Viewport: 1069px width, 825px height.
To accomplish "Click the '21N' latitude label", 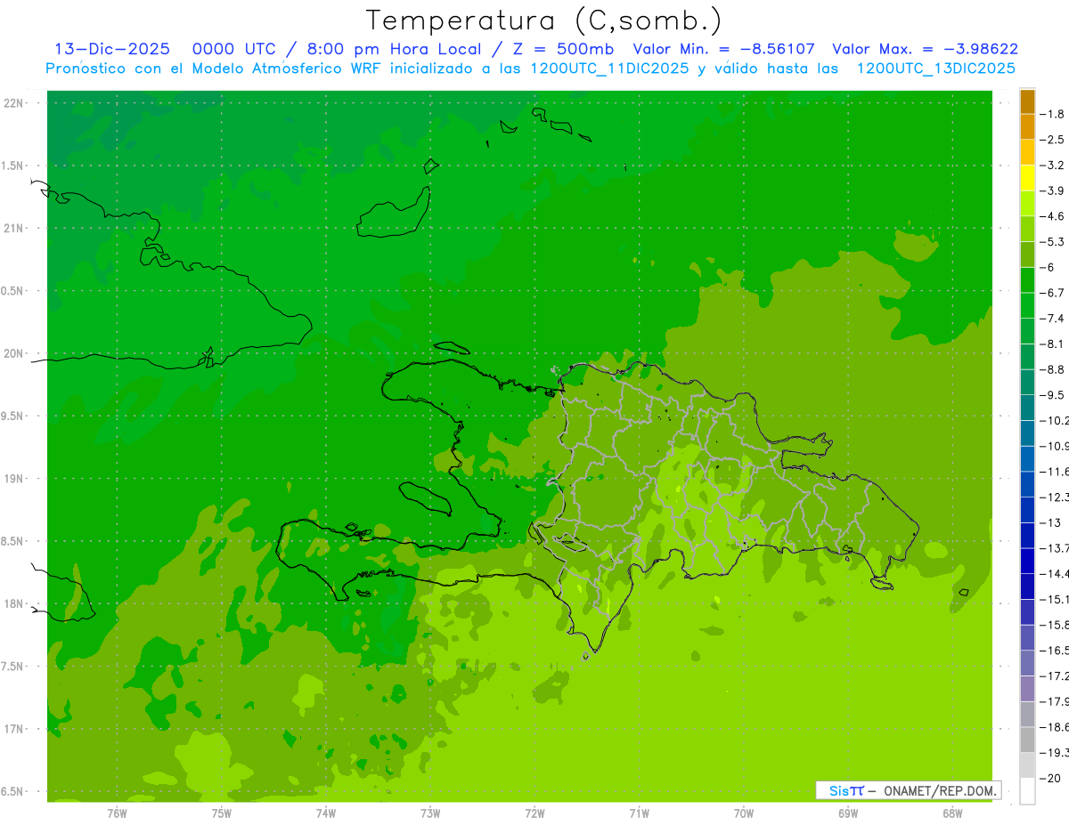I will point(15,229).
